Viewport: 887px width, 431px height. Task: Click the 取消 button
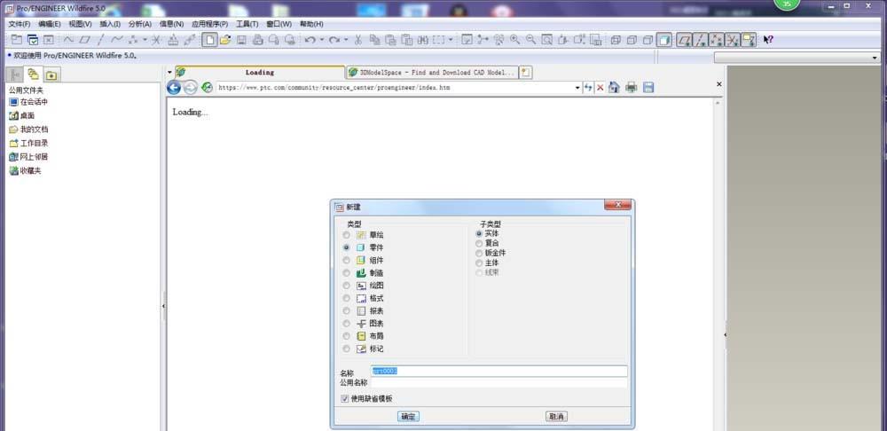(x=556, y=416)
